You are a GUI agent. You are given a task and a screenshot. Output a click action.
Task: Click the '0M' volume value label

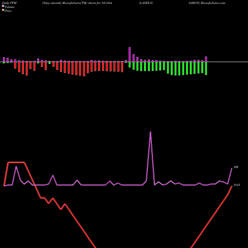(x=236, y=167)
